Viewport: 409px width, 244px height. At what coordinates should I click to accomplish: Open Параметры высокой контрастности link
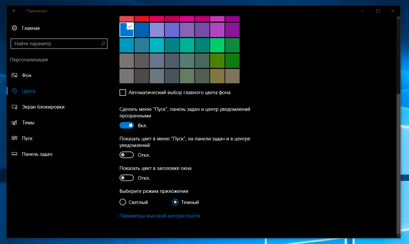[160, 216]
